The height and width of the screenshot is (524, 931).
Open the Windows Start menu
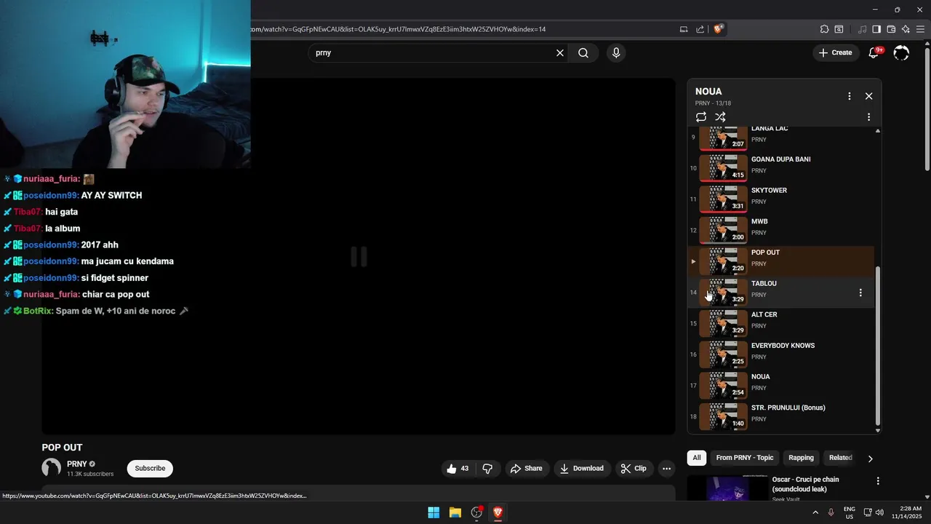433,512
